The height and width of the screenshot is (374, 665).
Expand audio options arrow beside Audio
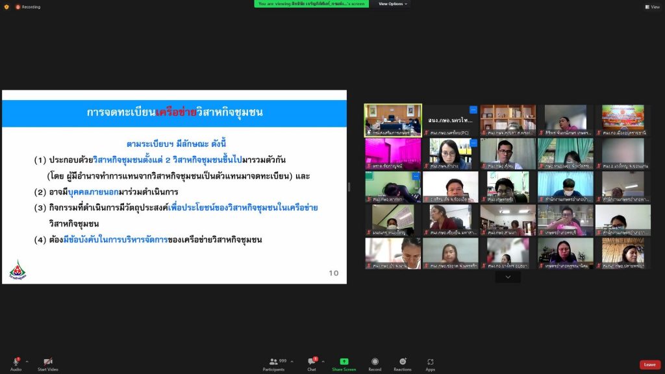pos(27,362)
